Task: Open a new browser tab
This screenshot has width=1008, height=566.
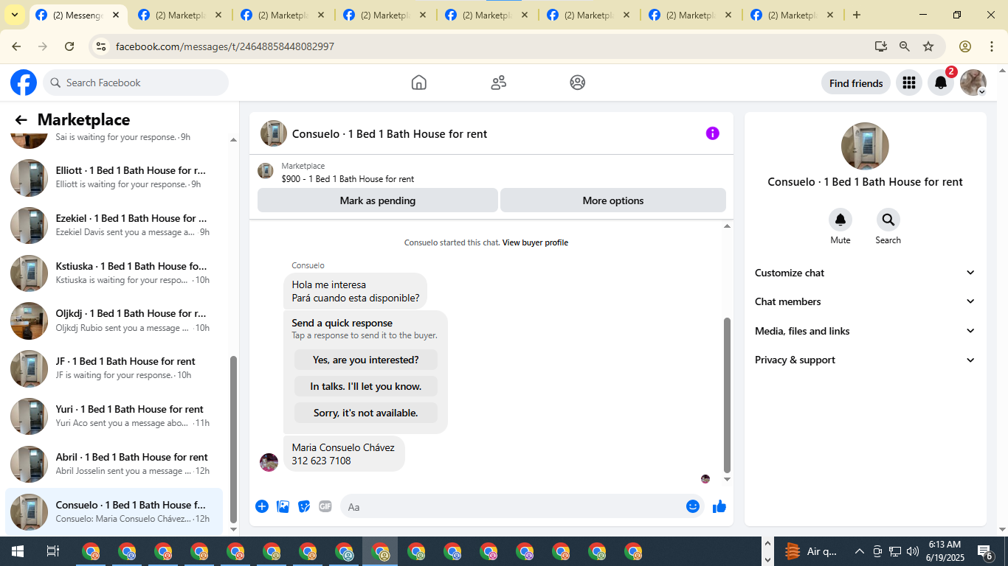Action: click(856, 15)
